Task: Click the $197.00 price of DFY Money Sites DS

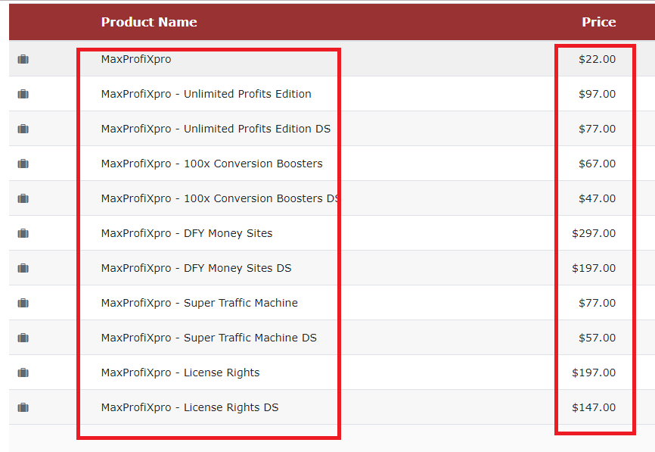Action: tap(594, 268)
